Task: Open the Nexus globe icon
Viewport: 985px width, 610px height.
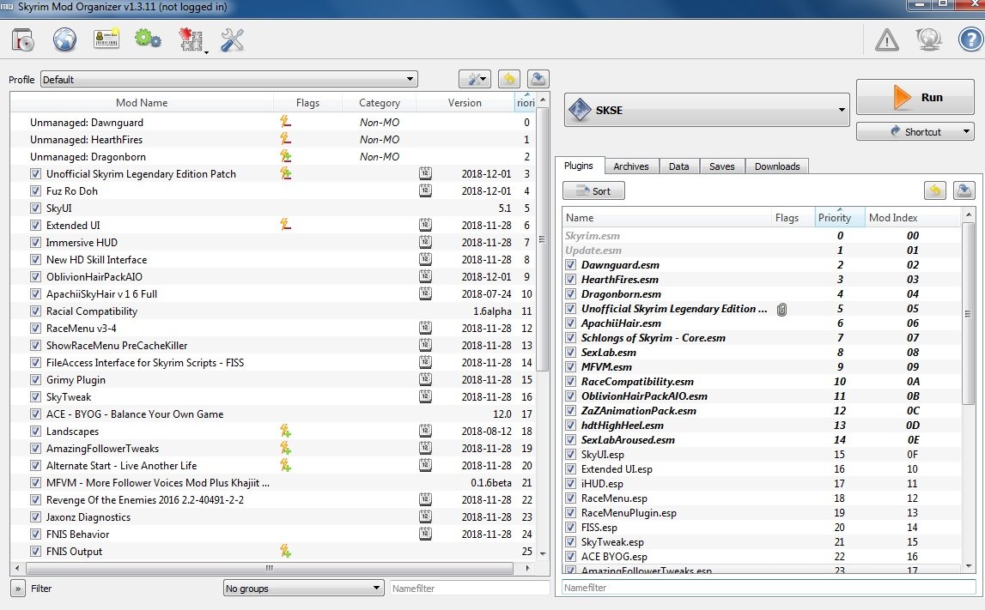Action: [65, 39]
